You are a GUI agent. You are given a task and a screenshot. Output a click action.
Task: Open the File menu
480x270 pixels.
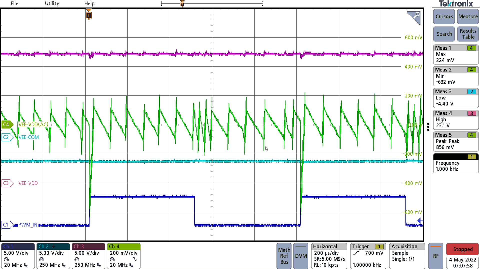point(14,3)
